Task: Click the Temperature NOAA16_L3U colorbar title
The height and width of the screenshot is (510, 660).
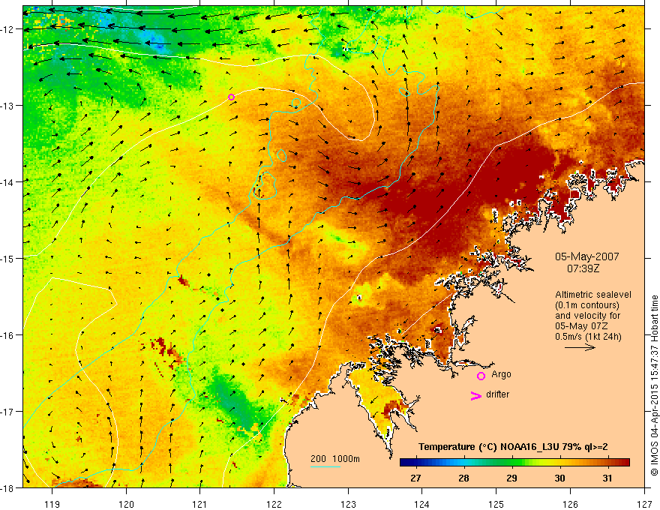Action: click(x=513, y=447)
